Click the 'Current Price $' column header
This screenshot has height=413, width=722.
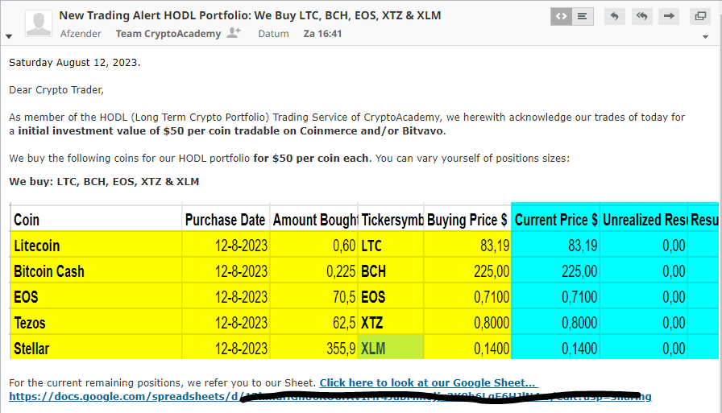pyautogui.click(x=555, y=220)
